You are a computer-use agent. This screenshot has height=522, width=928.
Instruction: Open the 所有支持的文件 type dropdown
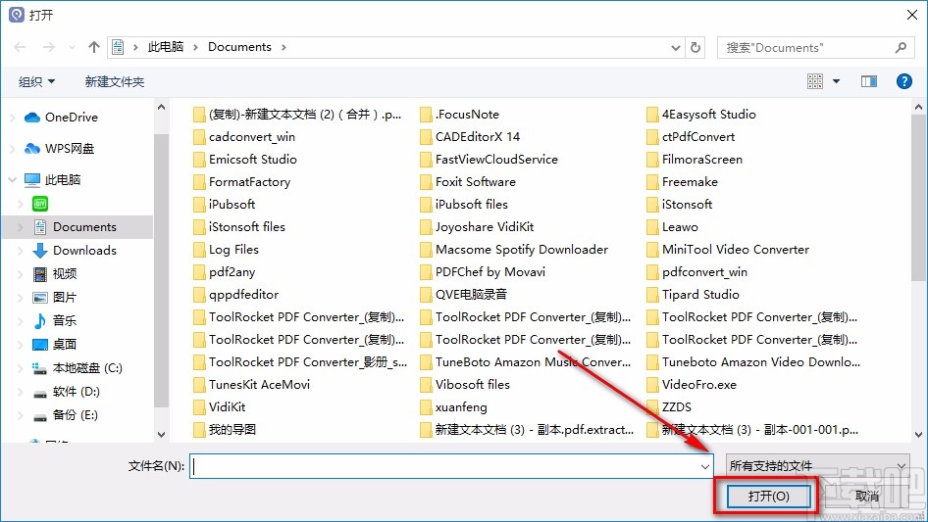point(817,466)
